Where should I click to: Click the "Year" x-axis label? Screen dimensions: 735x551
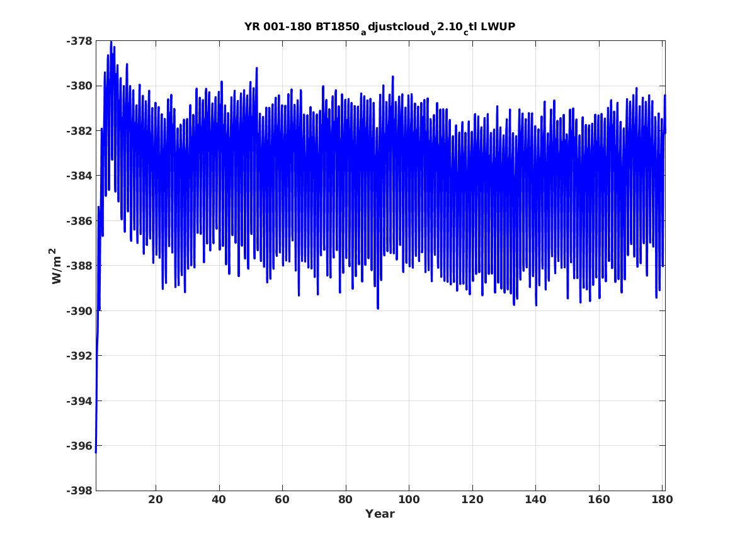tap(380, 514)
